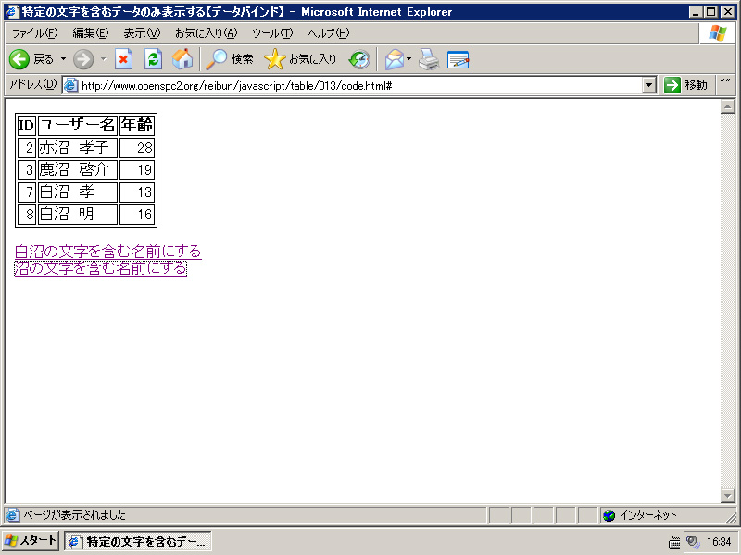741x555 pixels.
Task: Open the back button history dropdown
Action: pos(63,59)
